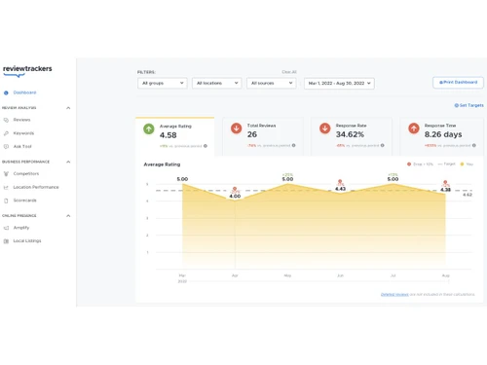Click the Average Rating chart title
This screenshot has width=487, height=365.
tap(162, 164)
